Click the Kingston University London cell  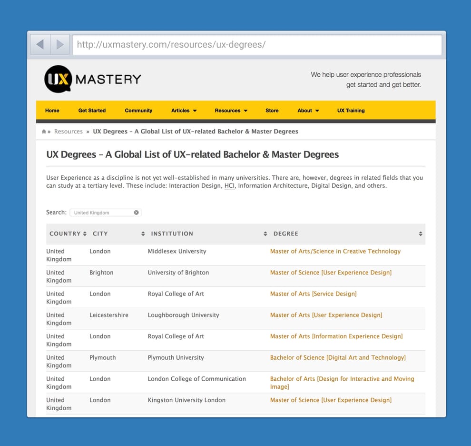point(186,400)
